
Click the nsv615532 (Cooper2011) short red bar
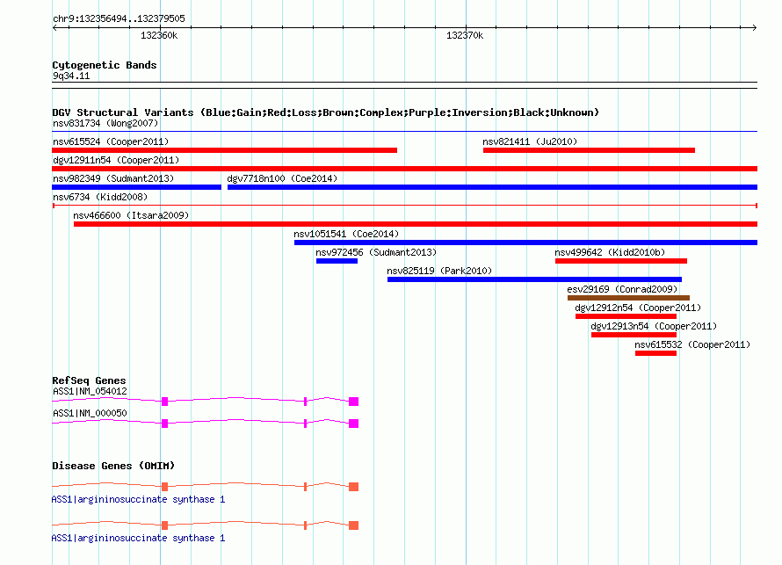pos(655,353)
